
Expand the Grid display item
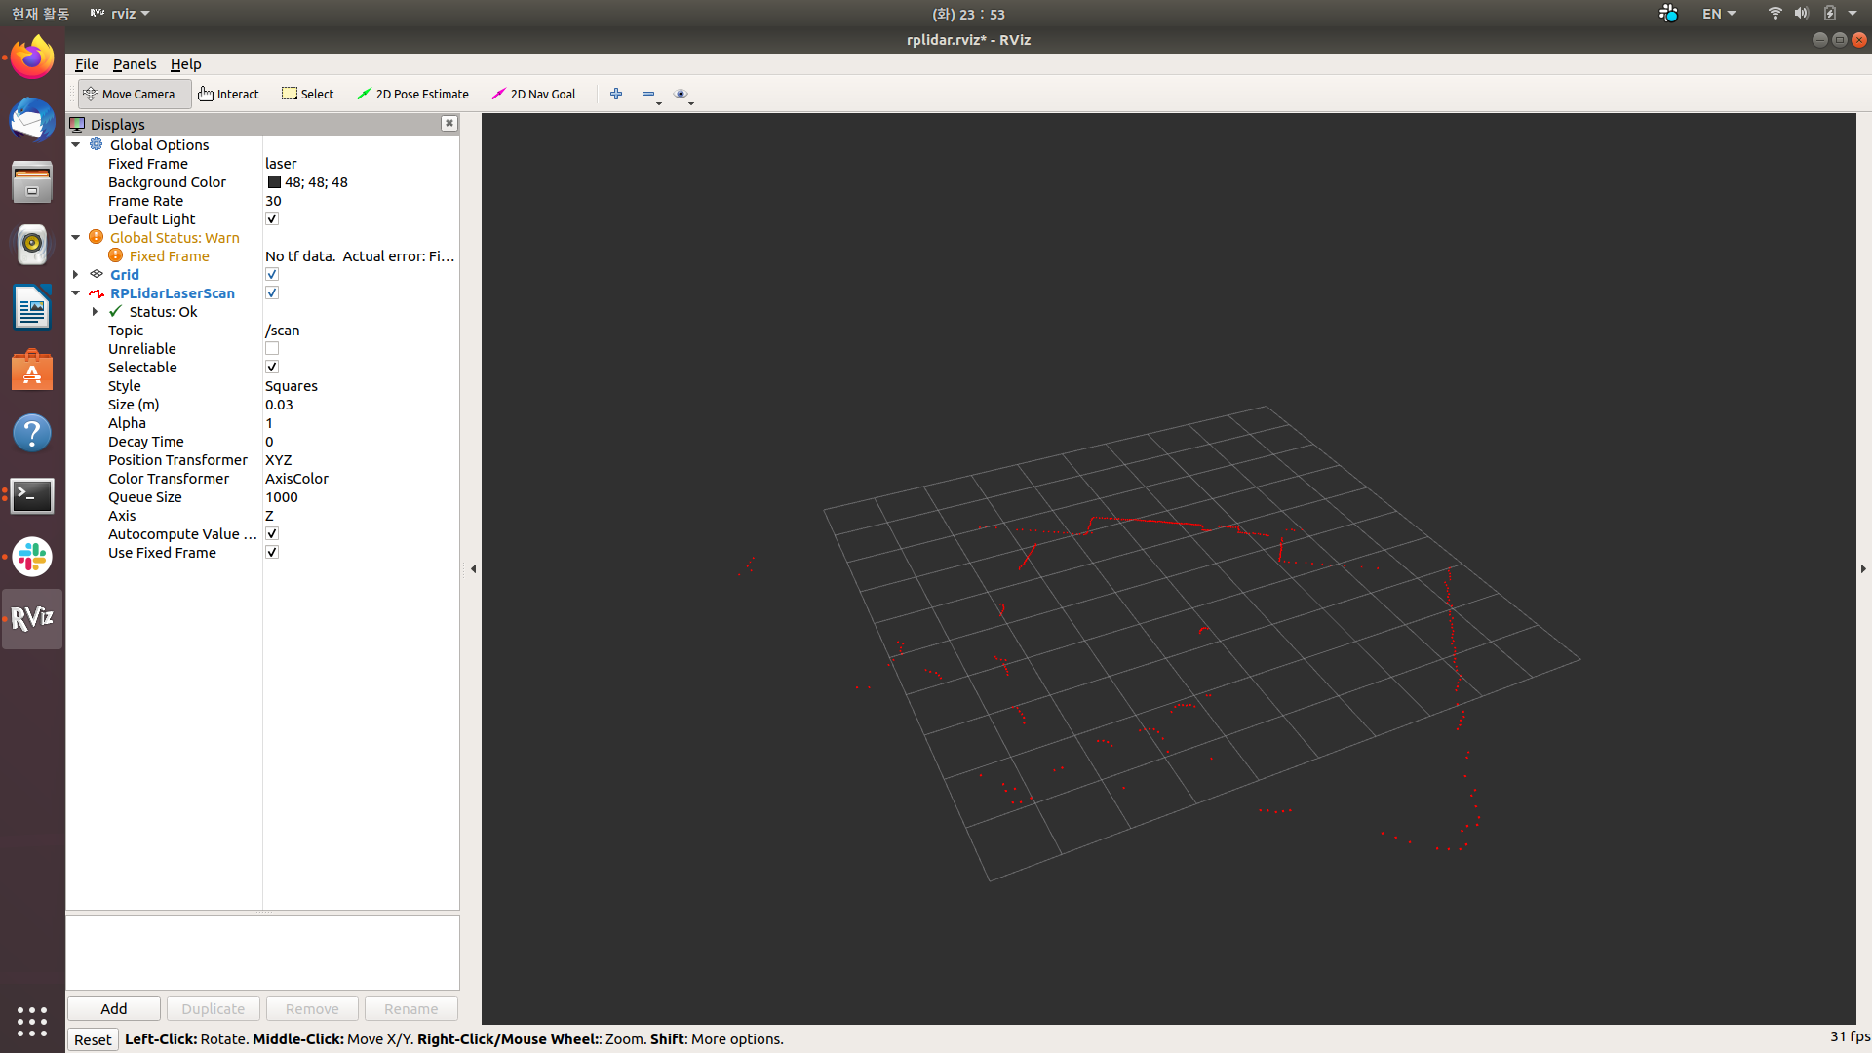[76, 275]
